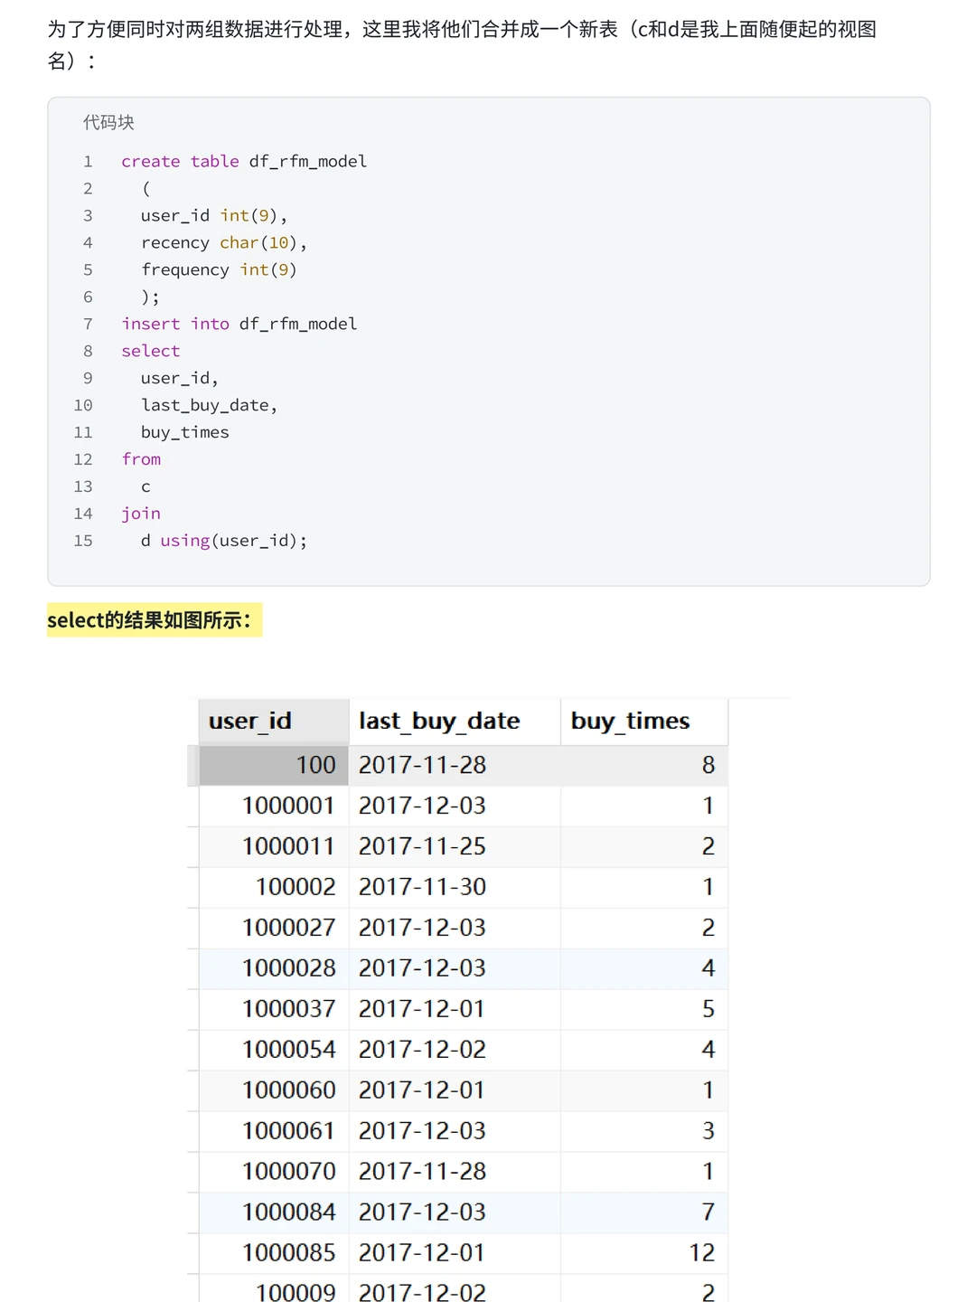Click code line 'last_buy_date,'
The height and width of the screenshot is (1302, 976).
click(x=209, y=405)
